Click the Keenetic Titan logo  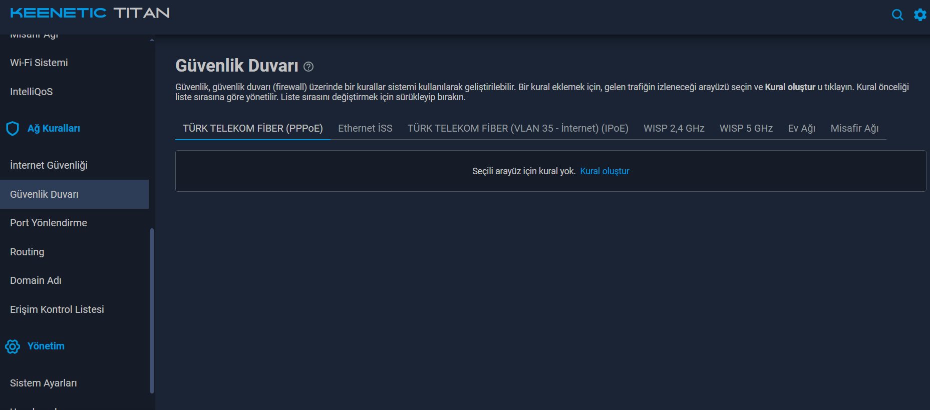90,13
